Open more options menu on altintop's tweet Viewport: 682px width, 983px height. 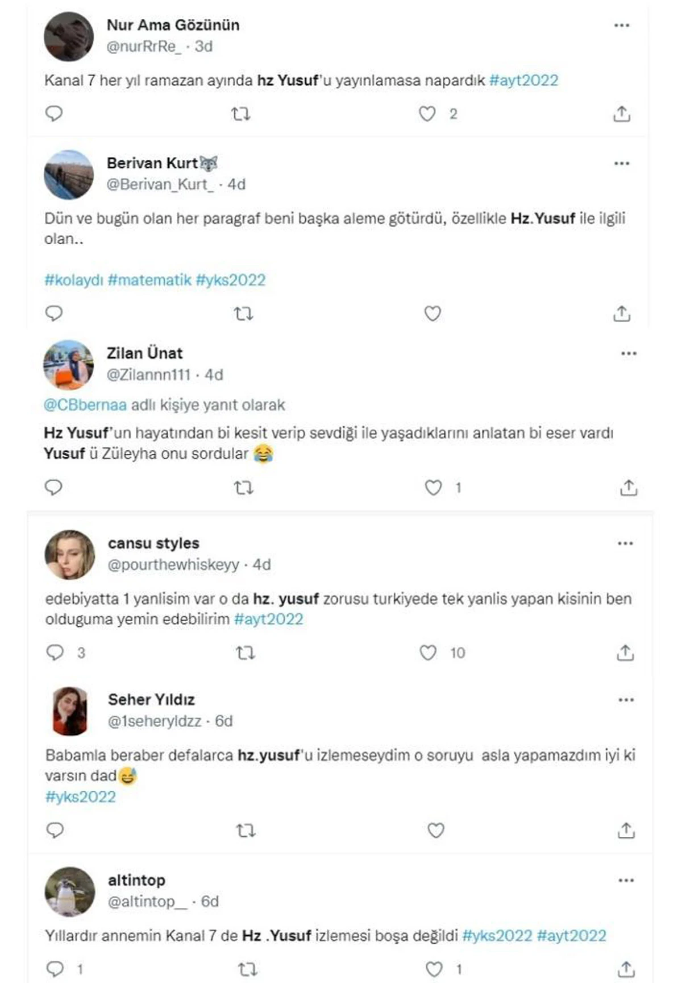coord(627,879)
